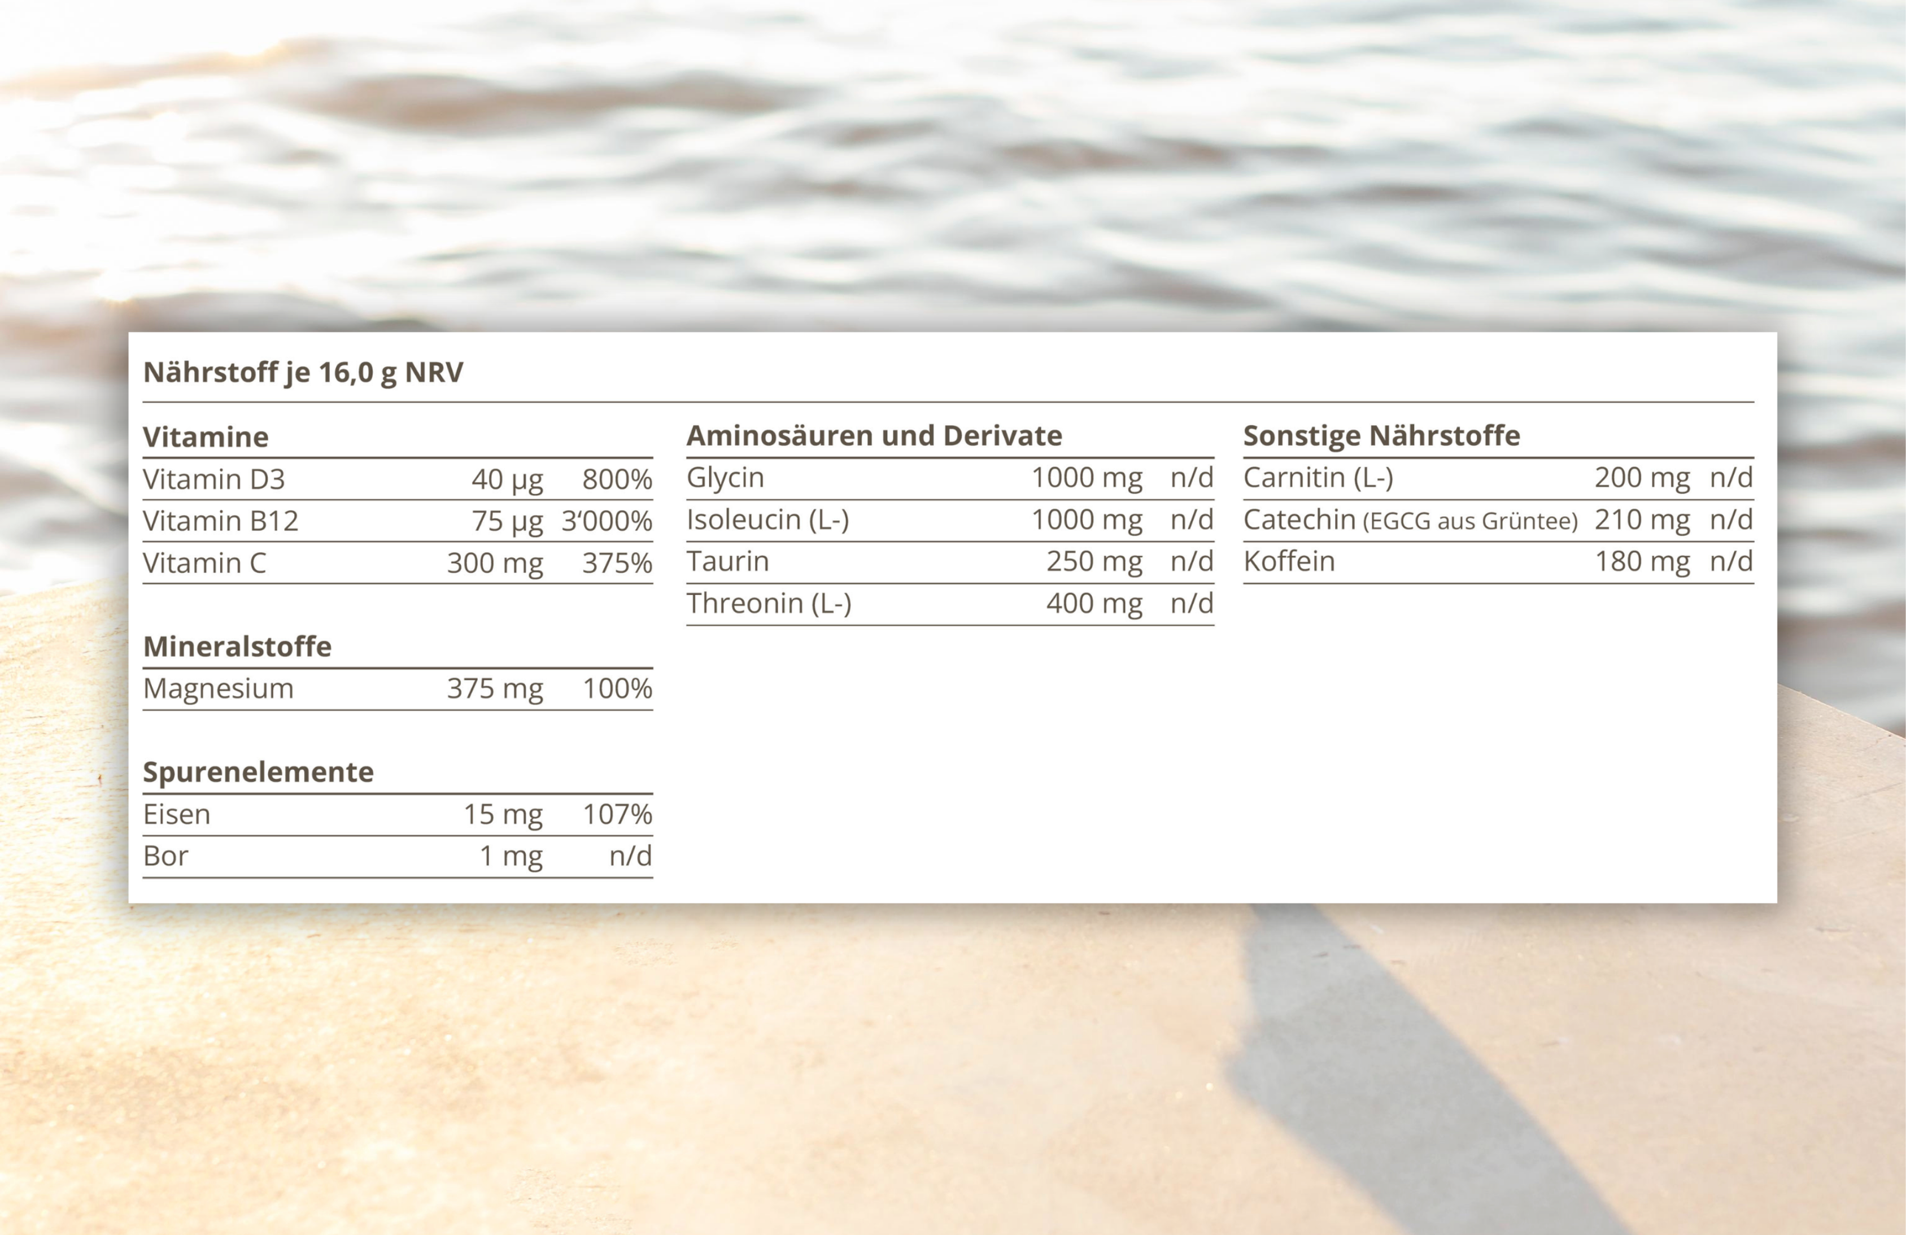Click the '1000 mg' Glycin amount
Viewport: 1906px width, 1235px height.
1087,478
